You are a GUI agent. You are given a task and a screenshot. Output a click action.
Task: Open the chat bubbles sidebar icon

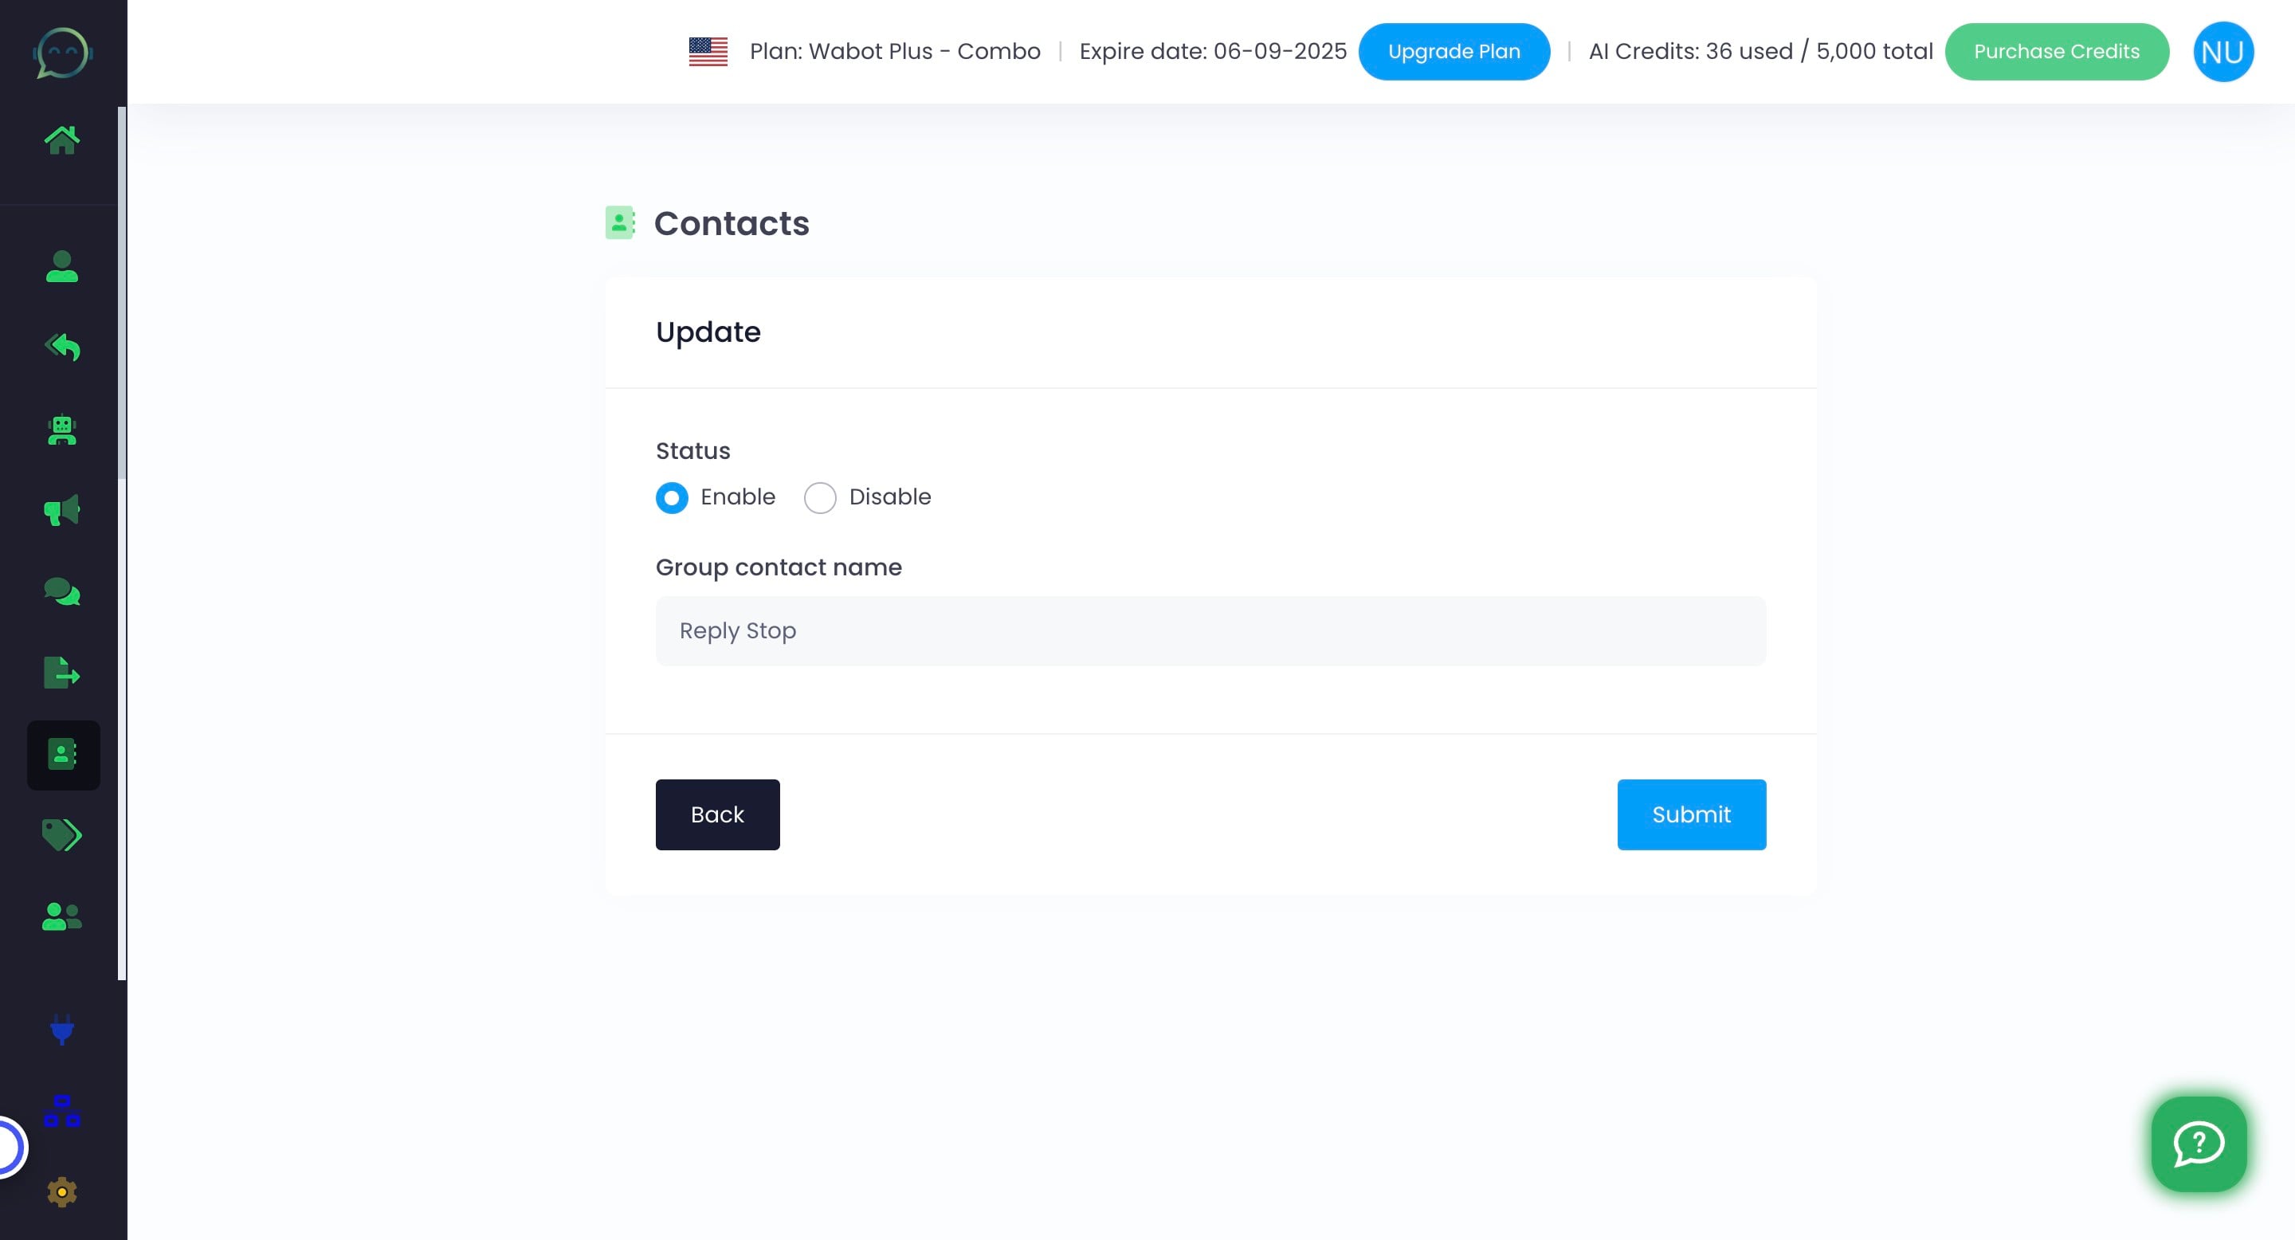click(x=61, y=591)
